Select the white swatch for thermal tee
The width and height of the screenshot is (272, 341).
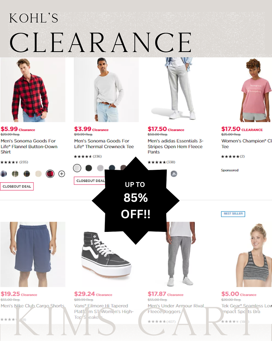(x=77, y=168)
